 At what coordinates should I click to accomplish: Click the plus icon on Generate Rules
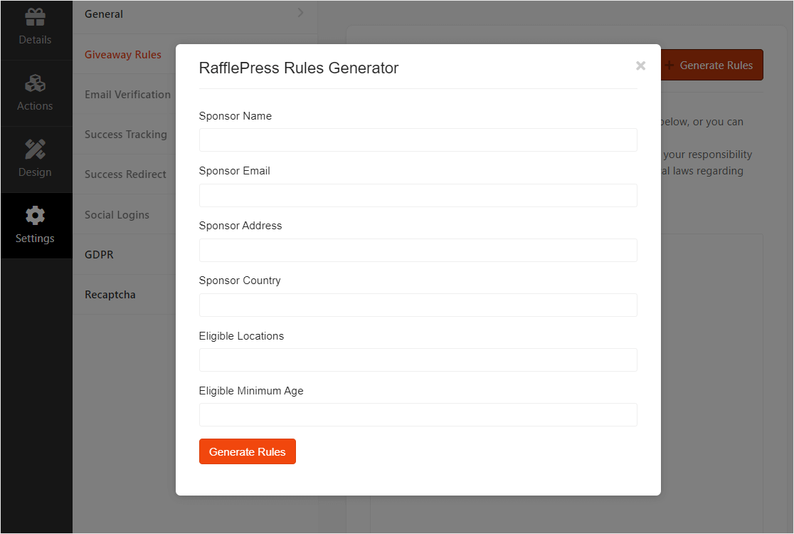click(x=669, y=66)
